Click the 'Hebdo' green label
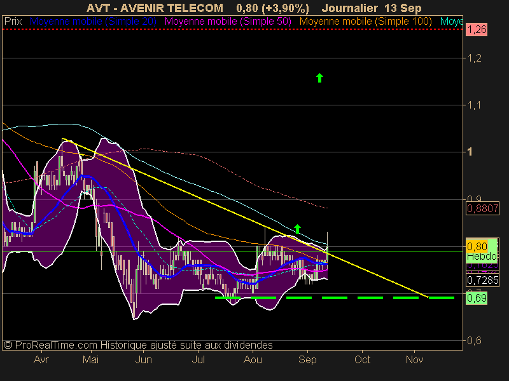Viewport: 509px width, 381px height. pyautogui.click(x=482, y=257)
